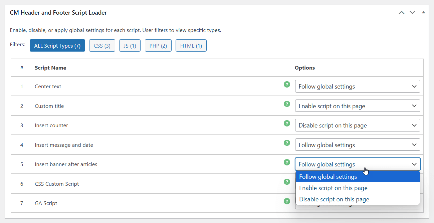This screenshot has height=223, width=434.
Task: Open the Custom title options dropdown
Action: (357, 106)
